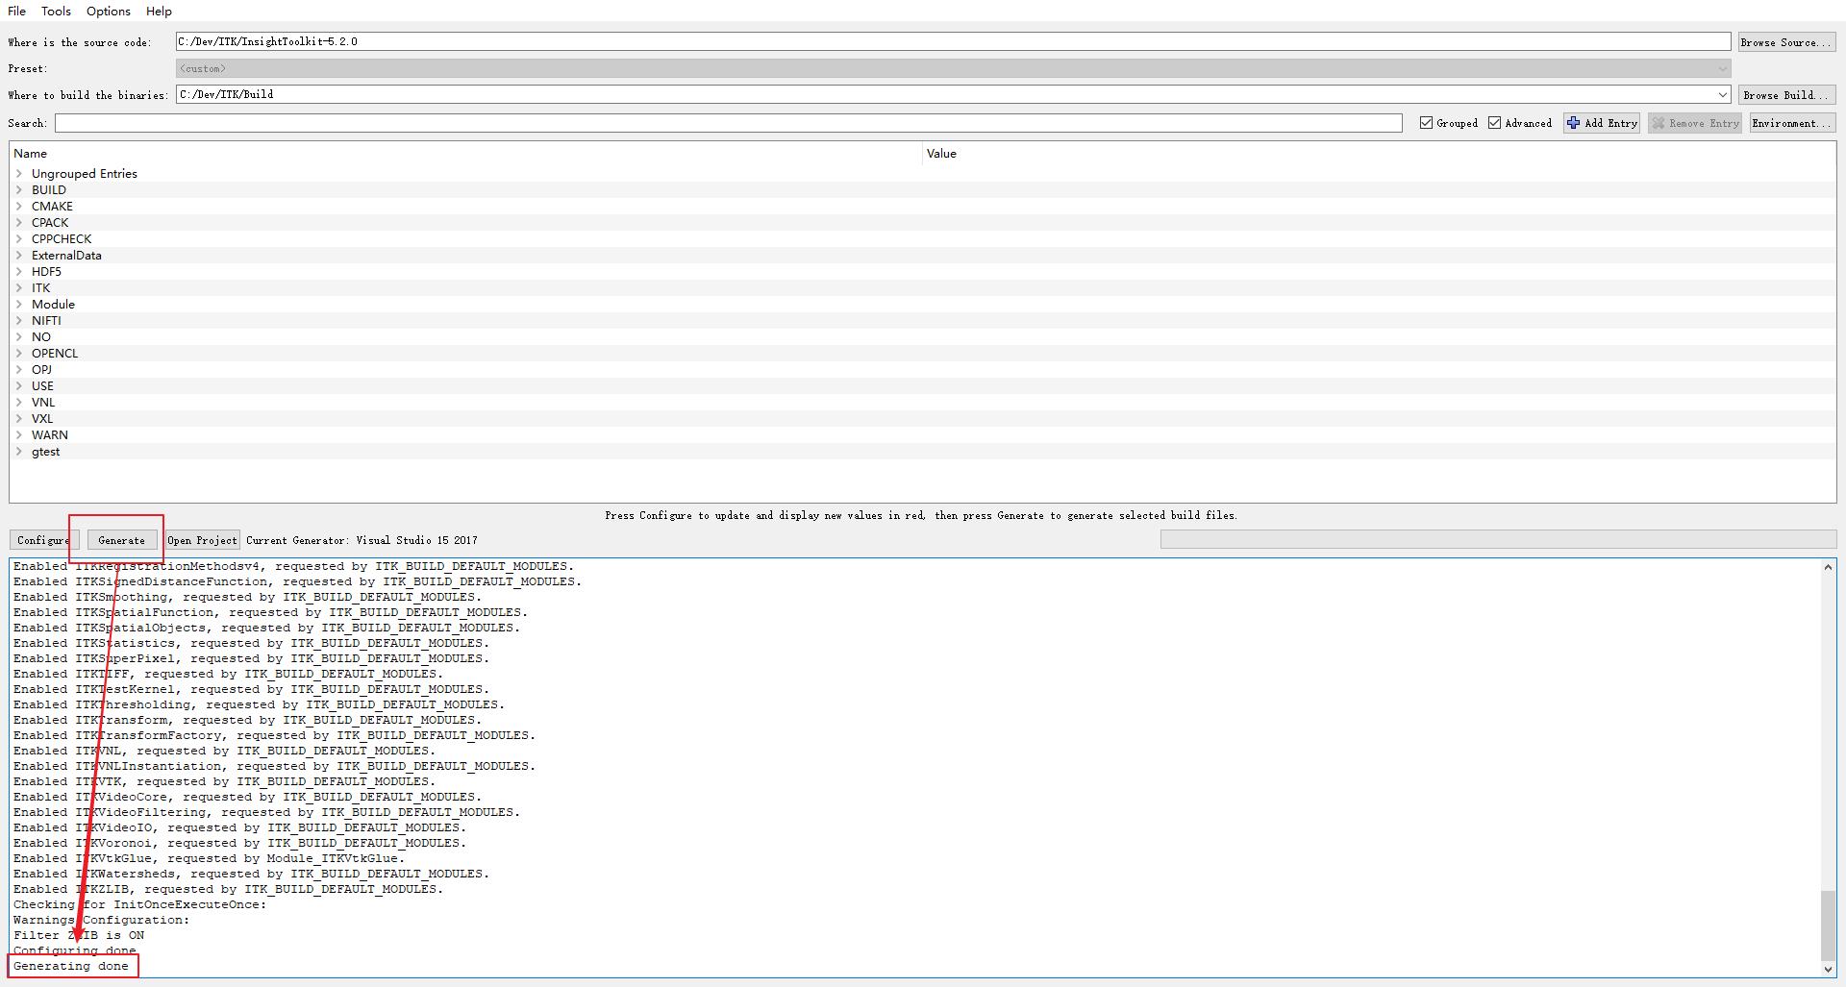1846x987 pixels.
Task: Click the output log scroll-up arrow
Action: pyautogui.click(x=1828, y=568)
